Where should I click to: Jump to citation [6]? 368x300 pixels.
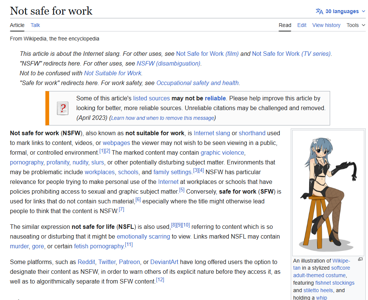pyautogui.click(x=138, y=200)
